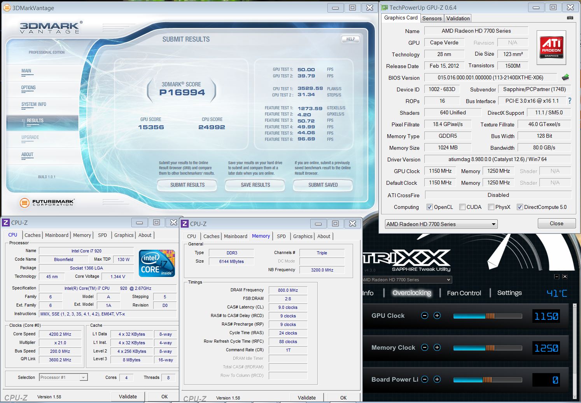Decrease GPU Clock with minus icon in TRIXX
The height and width of the screenshot is (403, 581).
pos(425,315)
